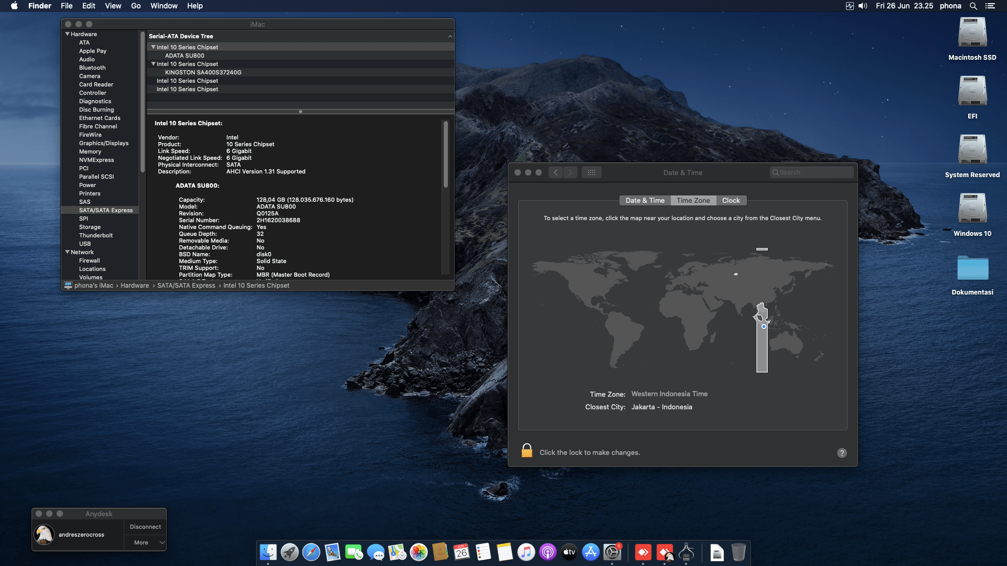Select the Time Zone tab
This screenshot has height=566, width=1007.
693,201
